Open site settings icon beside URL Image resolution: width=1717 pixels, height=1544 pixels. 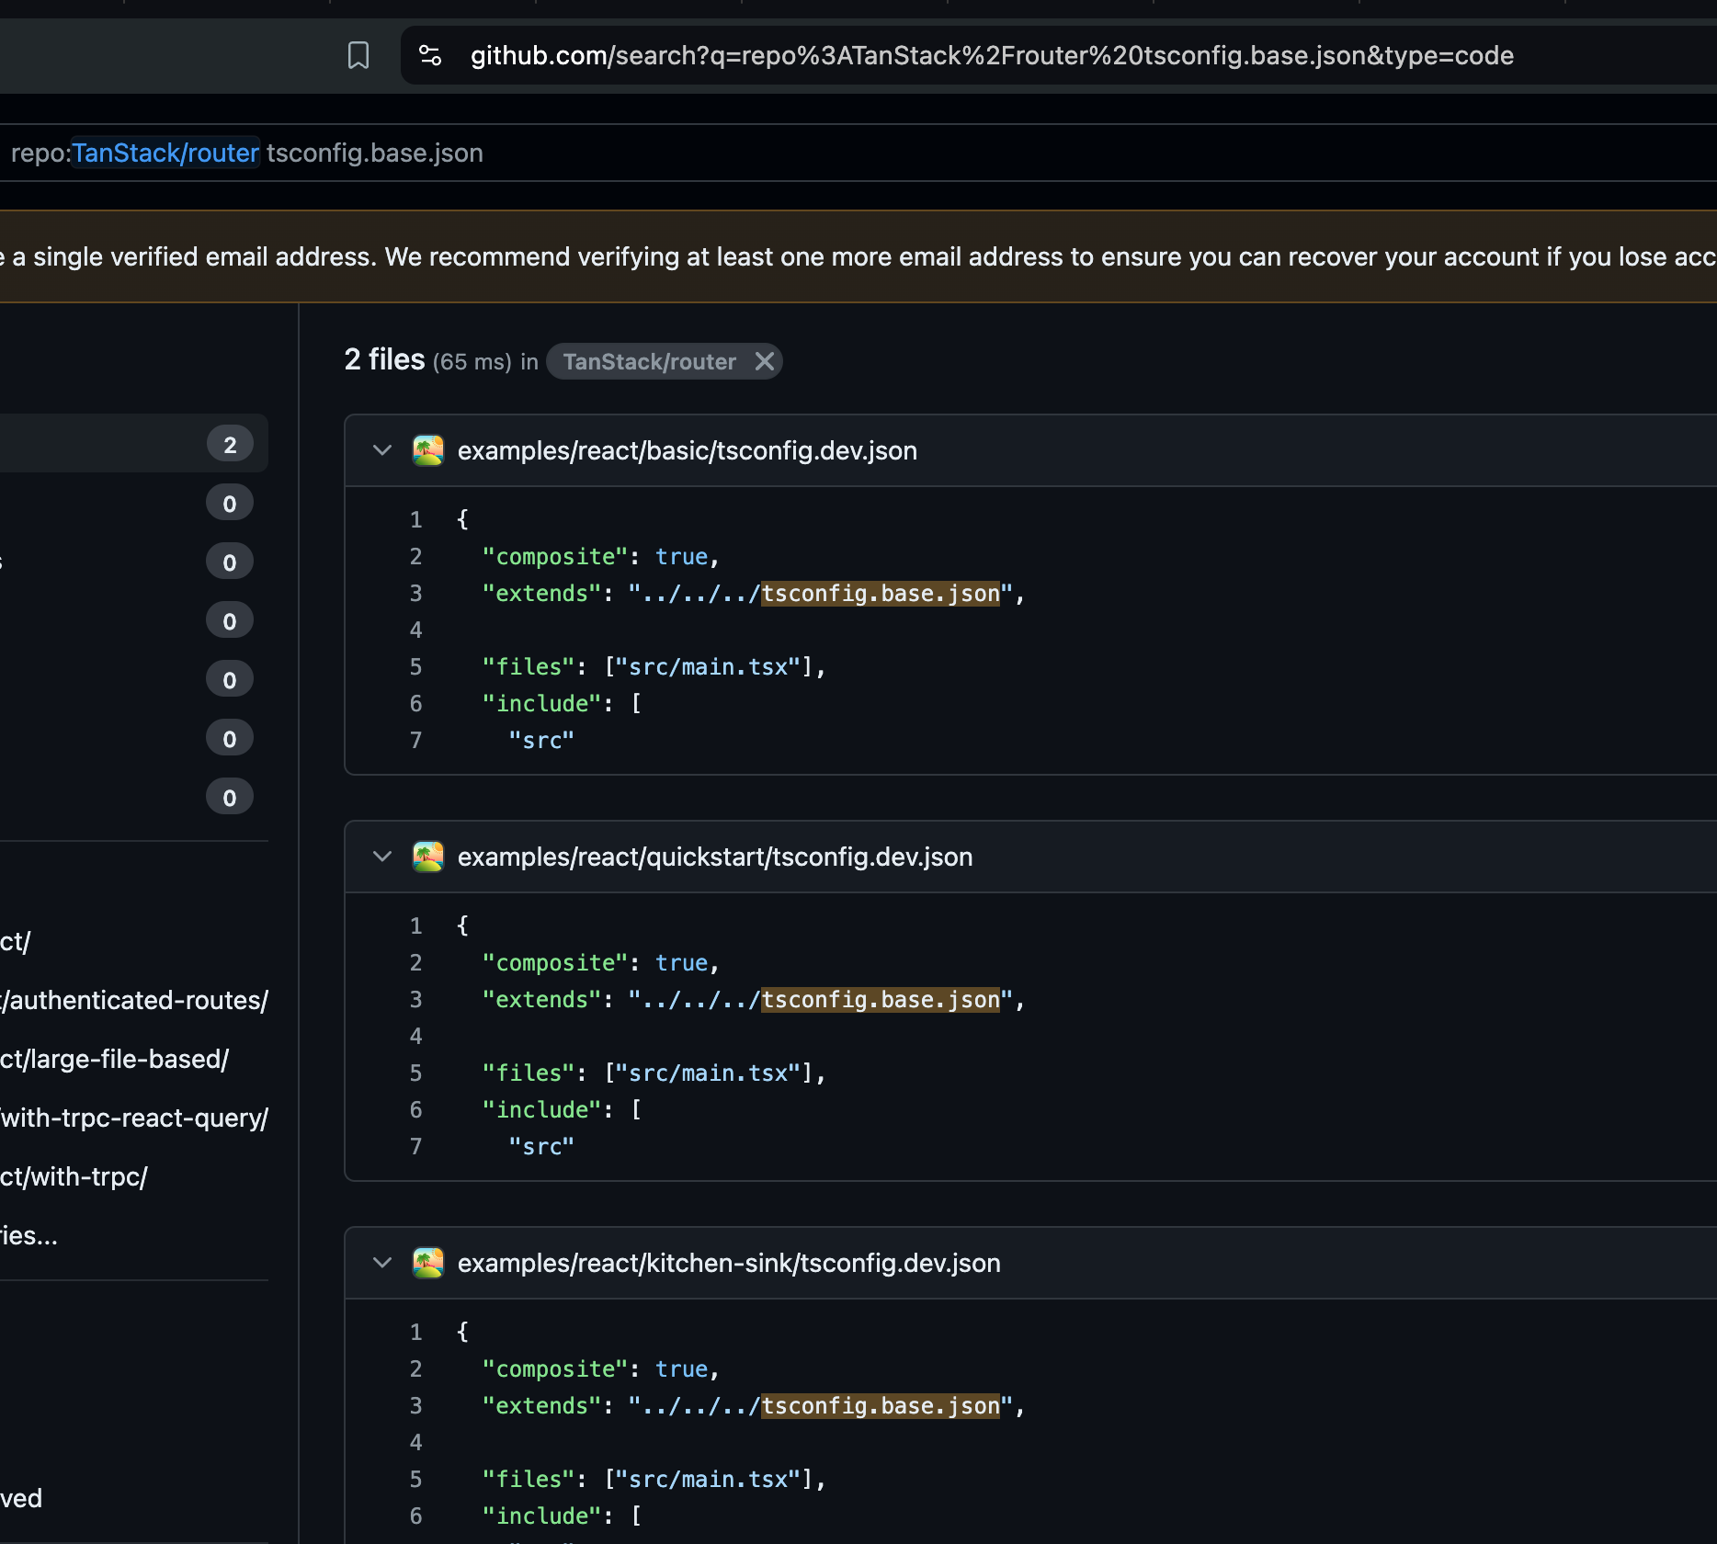[430, 55]
